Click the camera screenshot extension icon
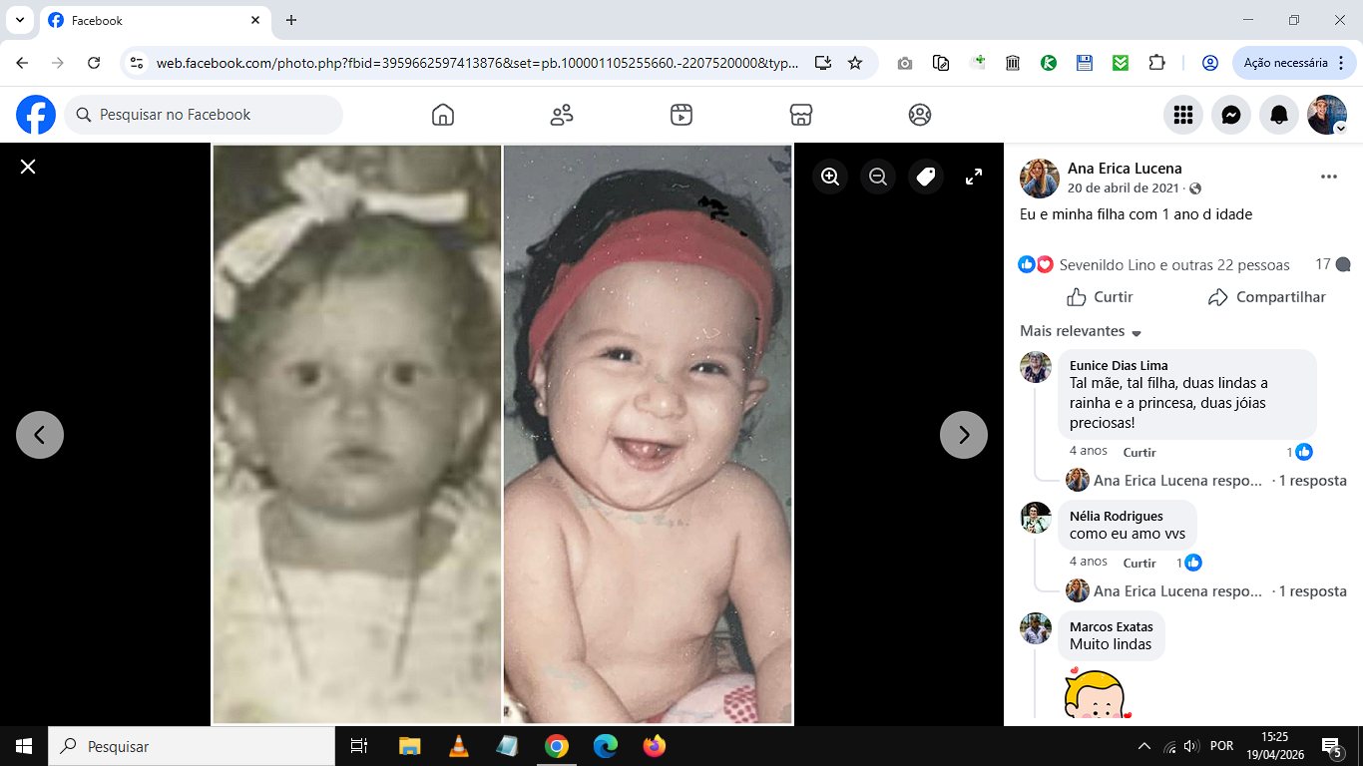The width and height of the screenshot is (1363, 766). point(905,63)
